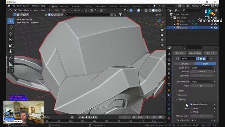The width and height of the screenshot is (225, 127).
Task: Uncheck the Harden Normals checkbox
Action: pyautogui.click(x=191, y=104)
